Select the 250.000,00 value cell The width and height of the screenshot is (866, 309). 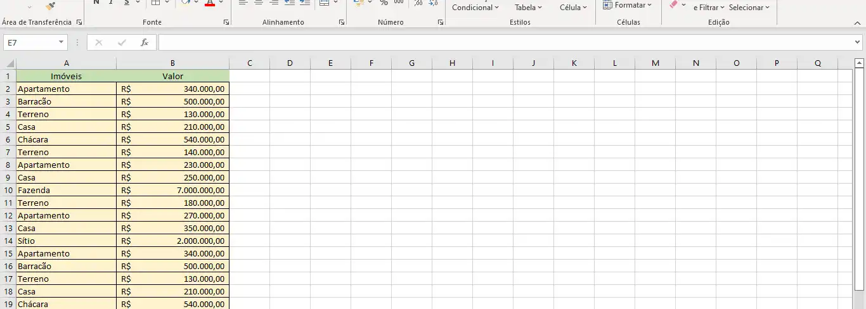pos(172,177)
